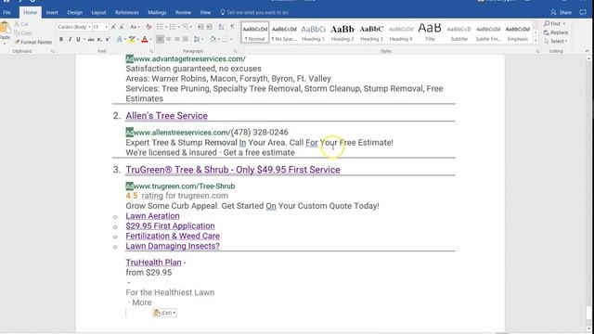Expand the Styles gallery

point(536,41)
